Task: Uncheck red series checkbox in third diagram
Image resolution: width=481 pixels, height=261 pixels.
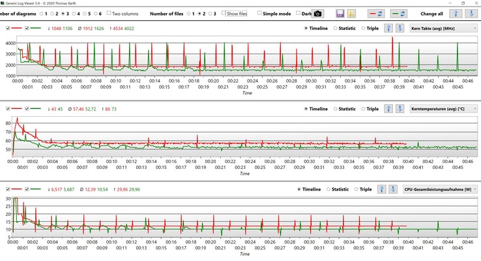Action: [7, 189]
